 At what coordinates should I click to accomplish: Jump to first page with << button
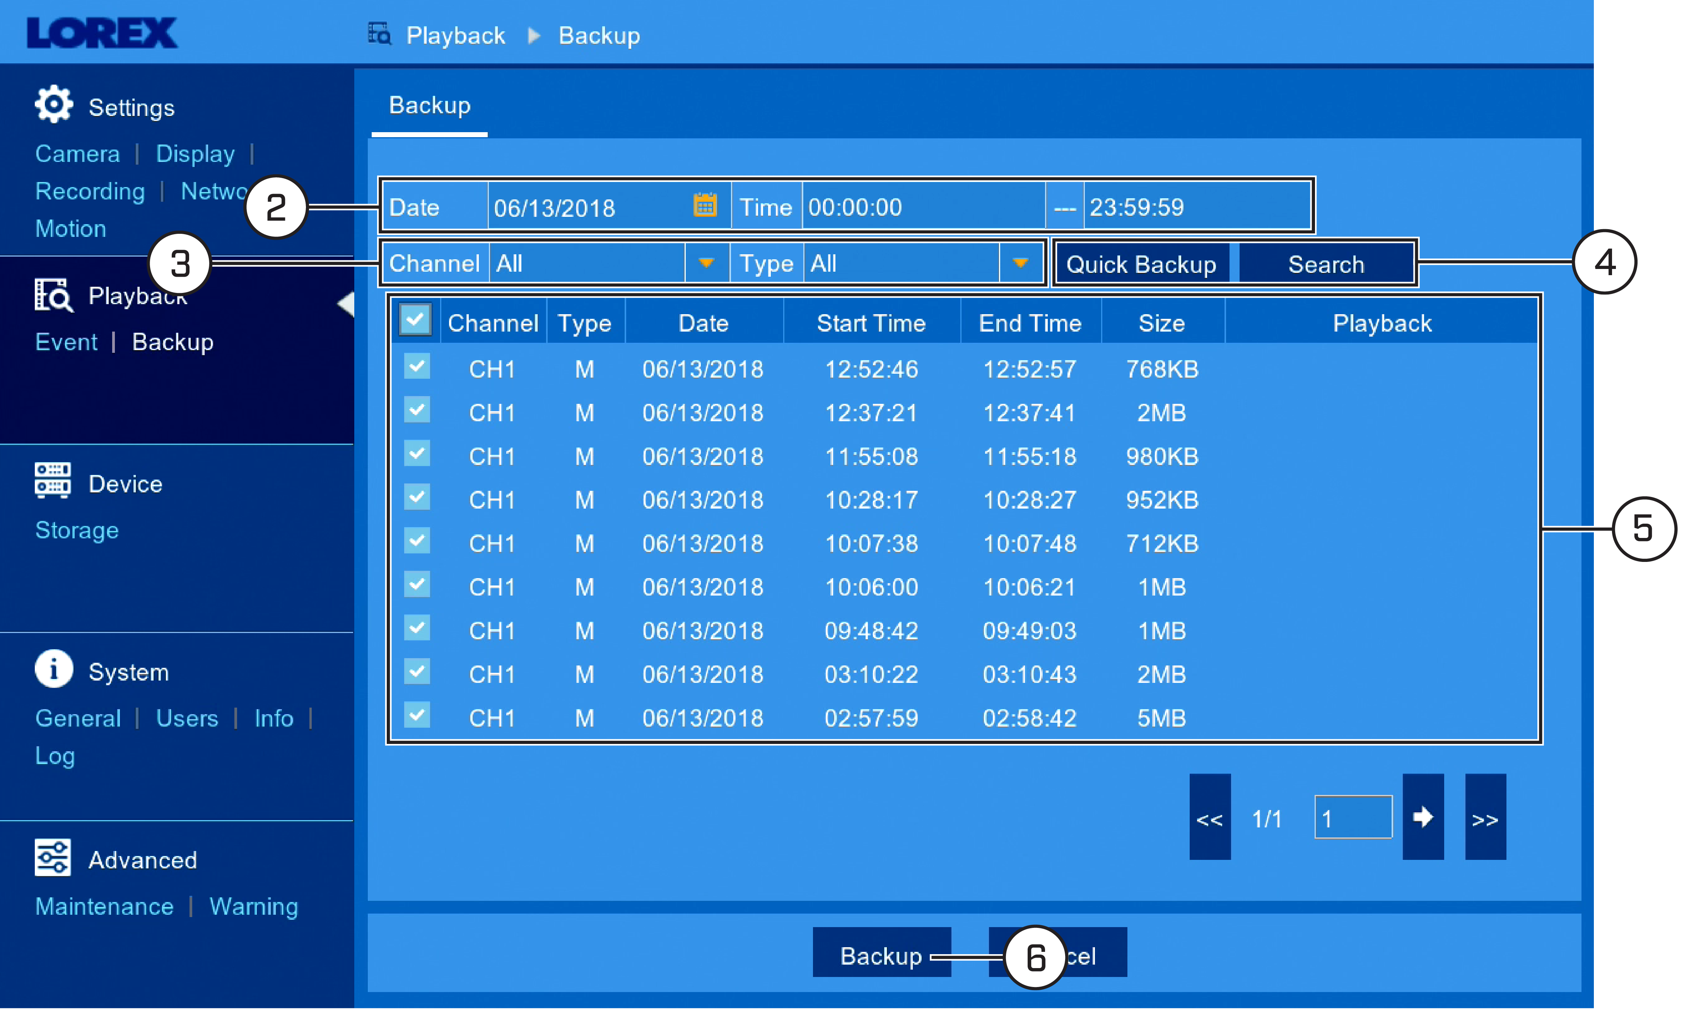click(1209, 817)
